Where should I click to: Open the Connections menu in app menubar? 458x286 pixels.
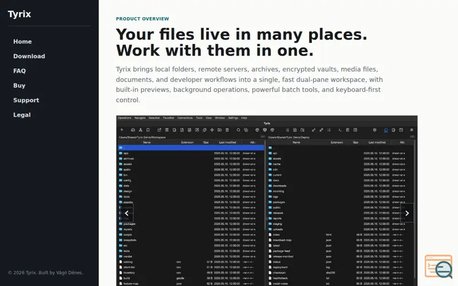(x=185, y=118)
